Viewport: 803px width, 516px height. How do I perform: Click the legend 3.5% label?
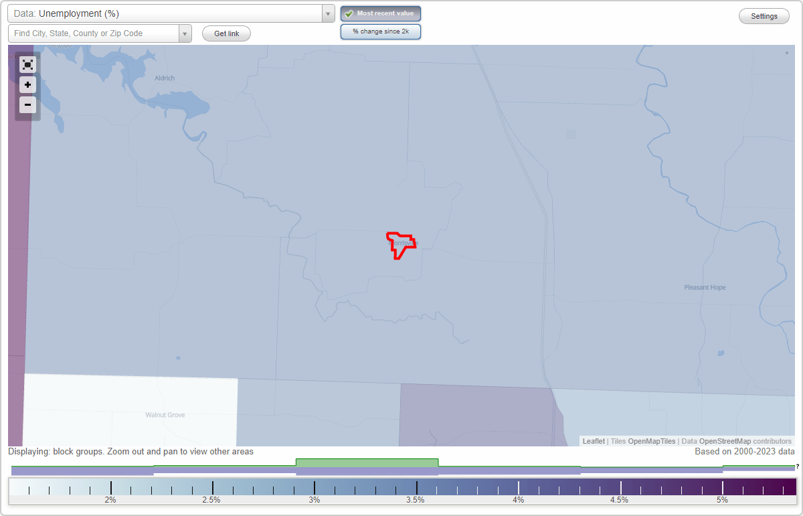416,500
